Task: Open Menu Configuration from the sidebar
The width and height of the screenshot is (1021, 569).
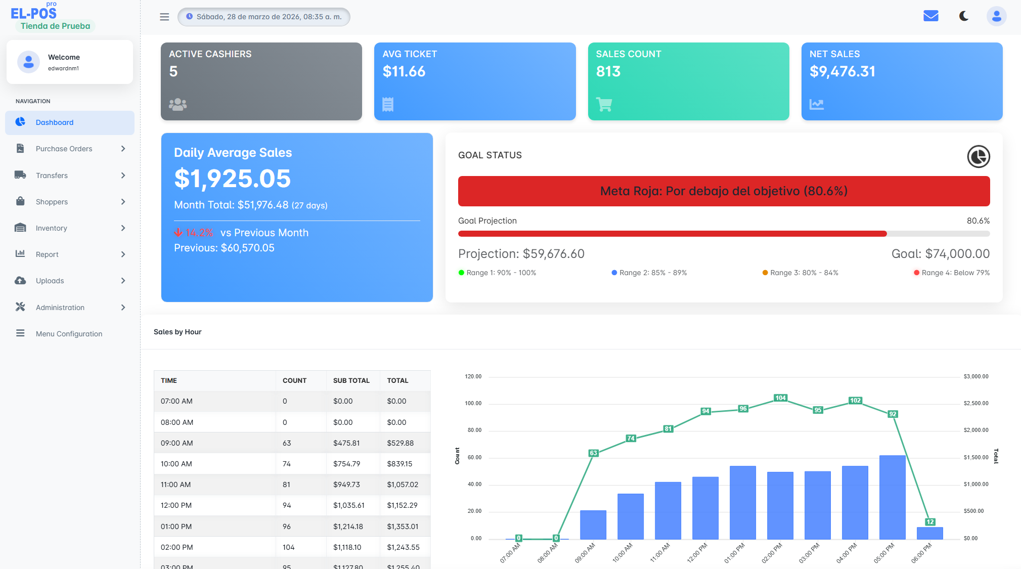Action: click(x=69, y=333)
